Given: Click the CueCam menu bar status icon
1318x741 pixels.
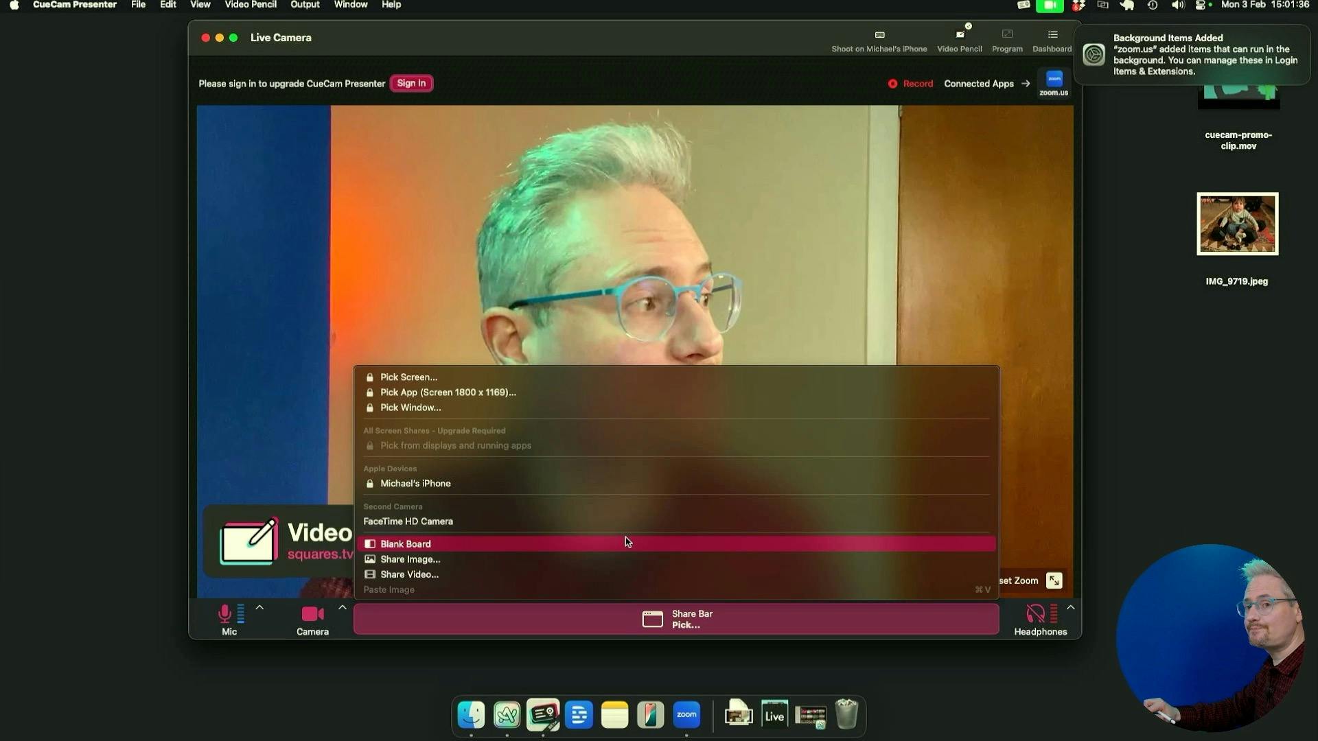Looking at the screenshot, I should [1024, 5].
